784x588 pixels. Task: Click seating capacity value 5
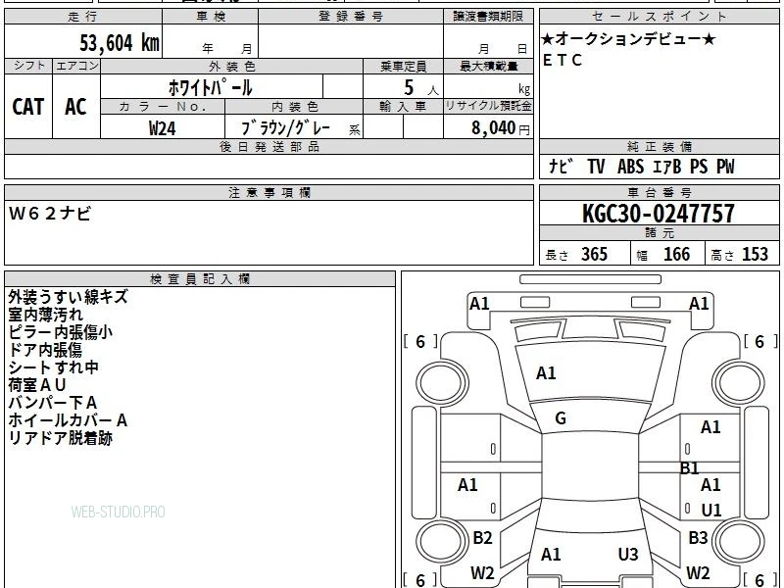point(409,88)
